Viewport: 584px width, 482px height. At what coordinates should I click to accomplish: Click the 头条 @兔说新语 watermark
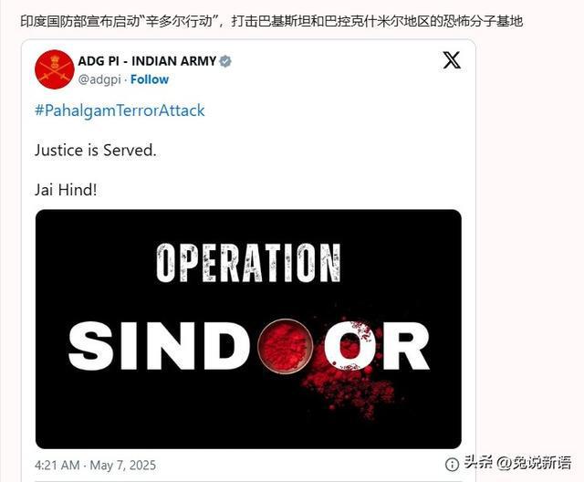pyautogui.click(x=517, y=463)
